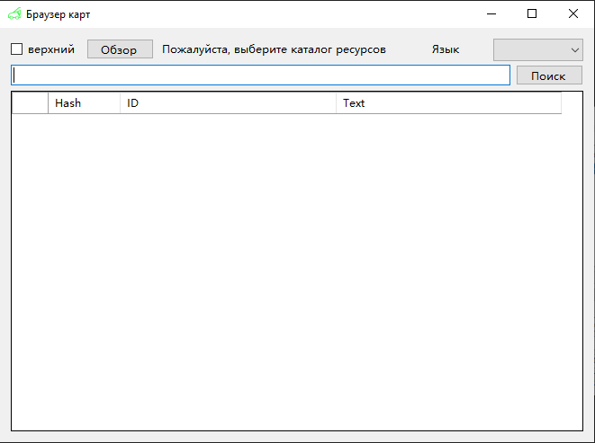This screenshot has height=443, width=595.
Task: Click the "Язык" label
Action: (446, 49)
